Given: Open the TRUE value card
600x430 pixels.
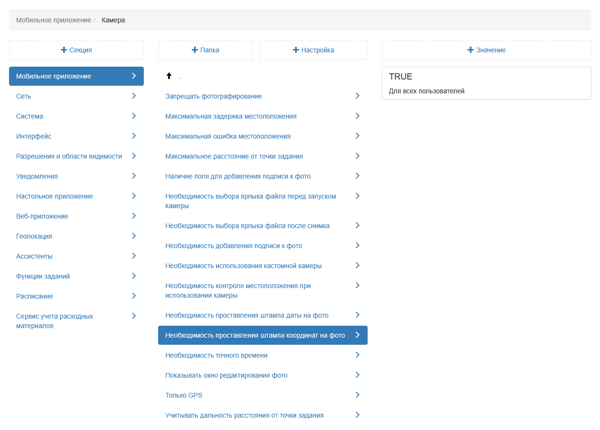Looking at the screenshot, I should (x=486, y=83).
